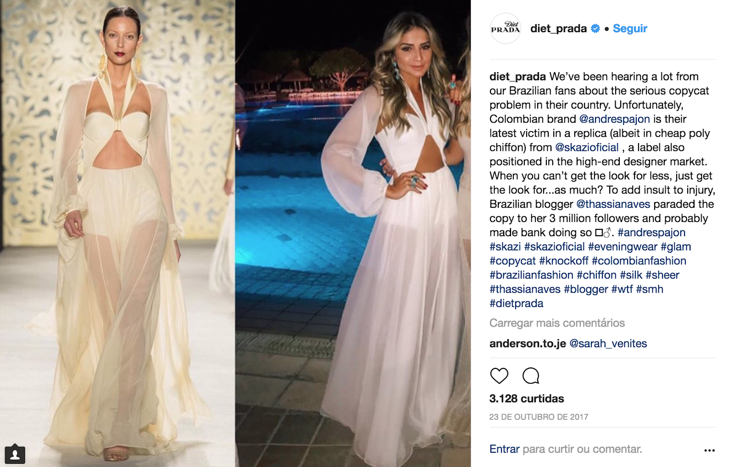
Task: Click the poolside photo of the white dress
Action: 353,233
